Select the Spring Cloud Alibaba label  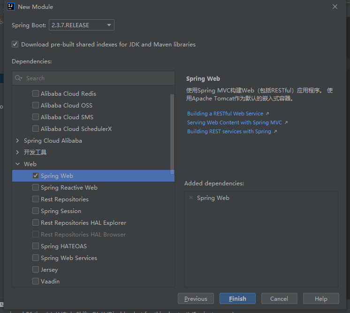53,141
